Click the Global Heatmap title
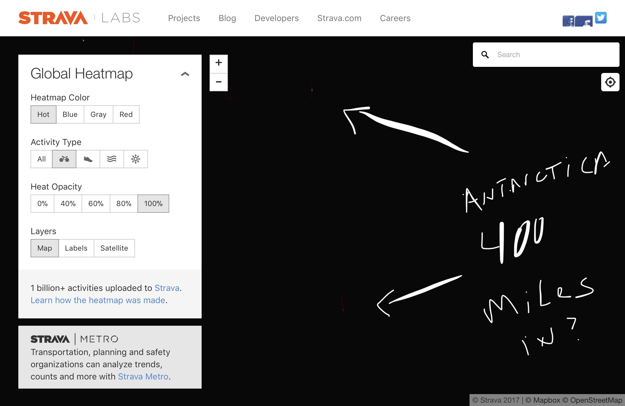Image resolution: width=625 pixels, height=406 pixels. (x=82, y=74)
